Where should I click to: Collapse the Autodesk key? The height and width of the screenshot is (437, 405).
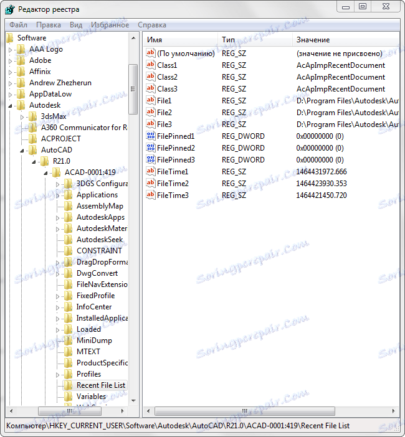(x=11, y=106)
